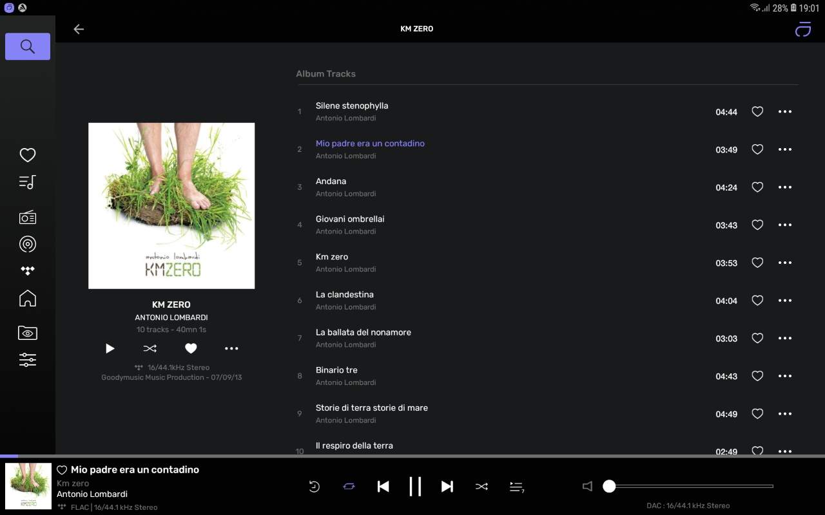825x515 pixels.
Task: Toggle shuffle in the bottom player bar
Action: click(481, 487)
